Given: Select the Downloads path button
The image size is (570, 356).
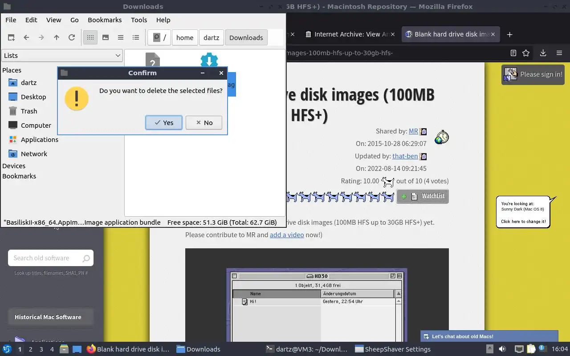Looking at the screenshot, I should coord(246,38).
